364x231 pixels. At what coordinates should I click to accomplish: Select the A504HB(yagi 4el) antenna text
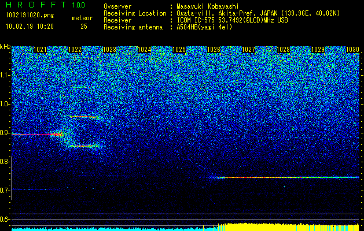pyautogui.click(x=204, y=27)
